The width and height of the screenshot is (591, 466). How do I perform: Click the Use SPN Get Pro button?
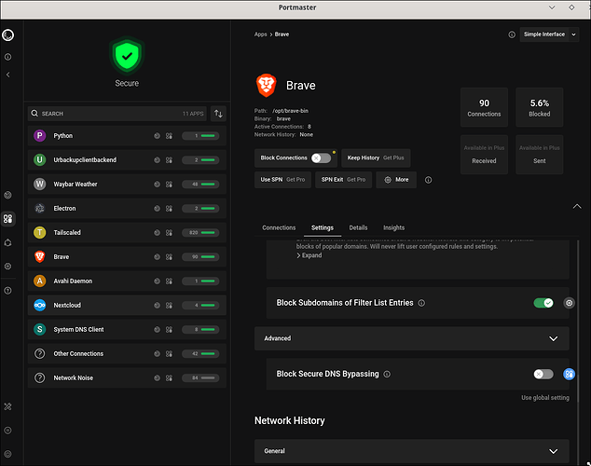(x=282, y=180)
